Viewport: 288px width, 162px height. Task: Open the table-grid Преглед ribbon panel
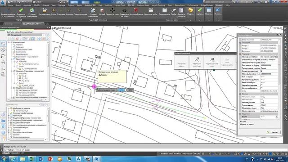coord(209,14)
